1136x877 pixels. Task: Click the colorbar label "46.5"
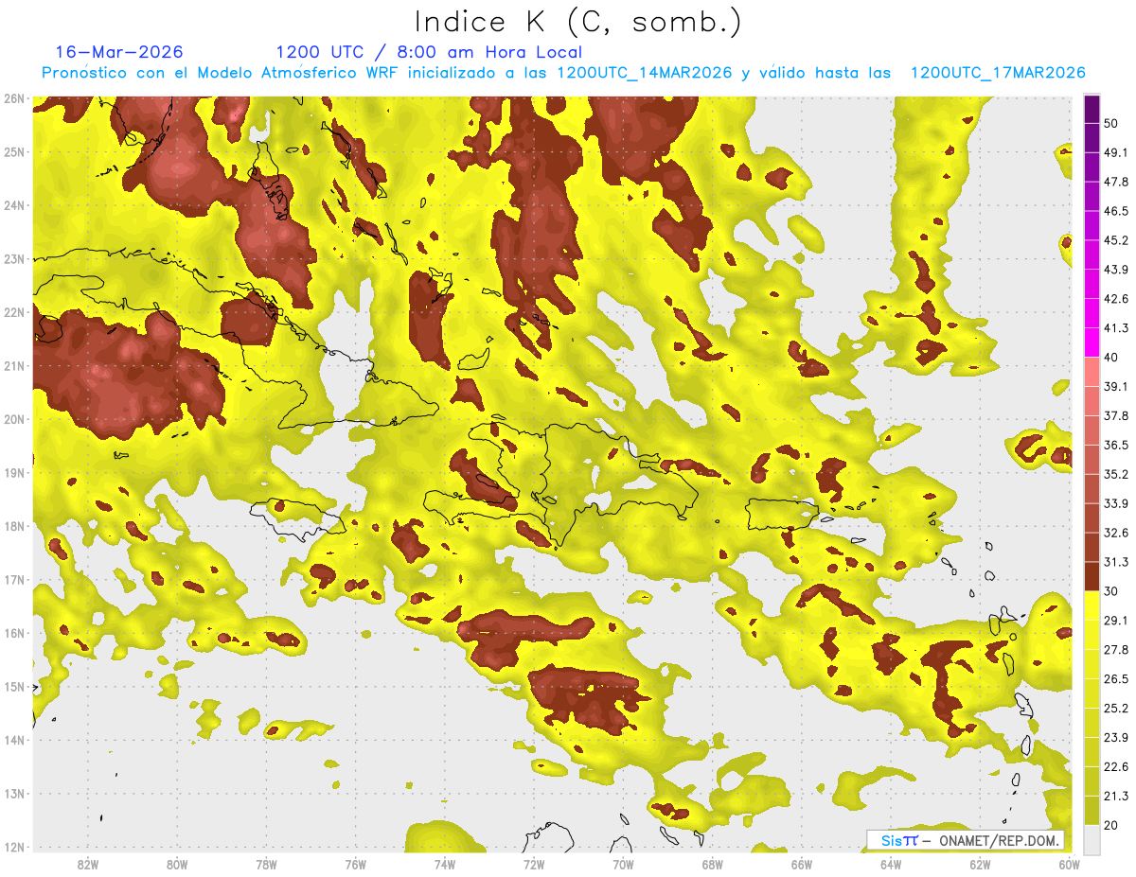[x=1116, y=211]
